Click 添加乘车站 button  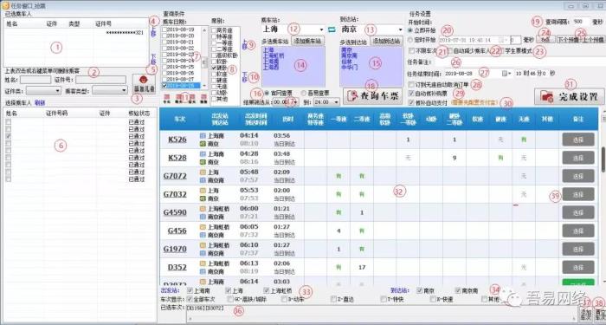pos(307,41)
